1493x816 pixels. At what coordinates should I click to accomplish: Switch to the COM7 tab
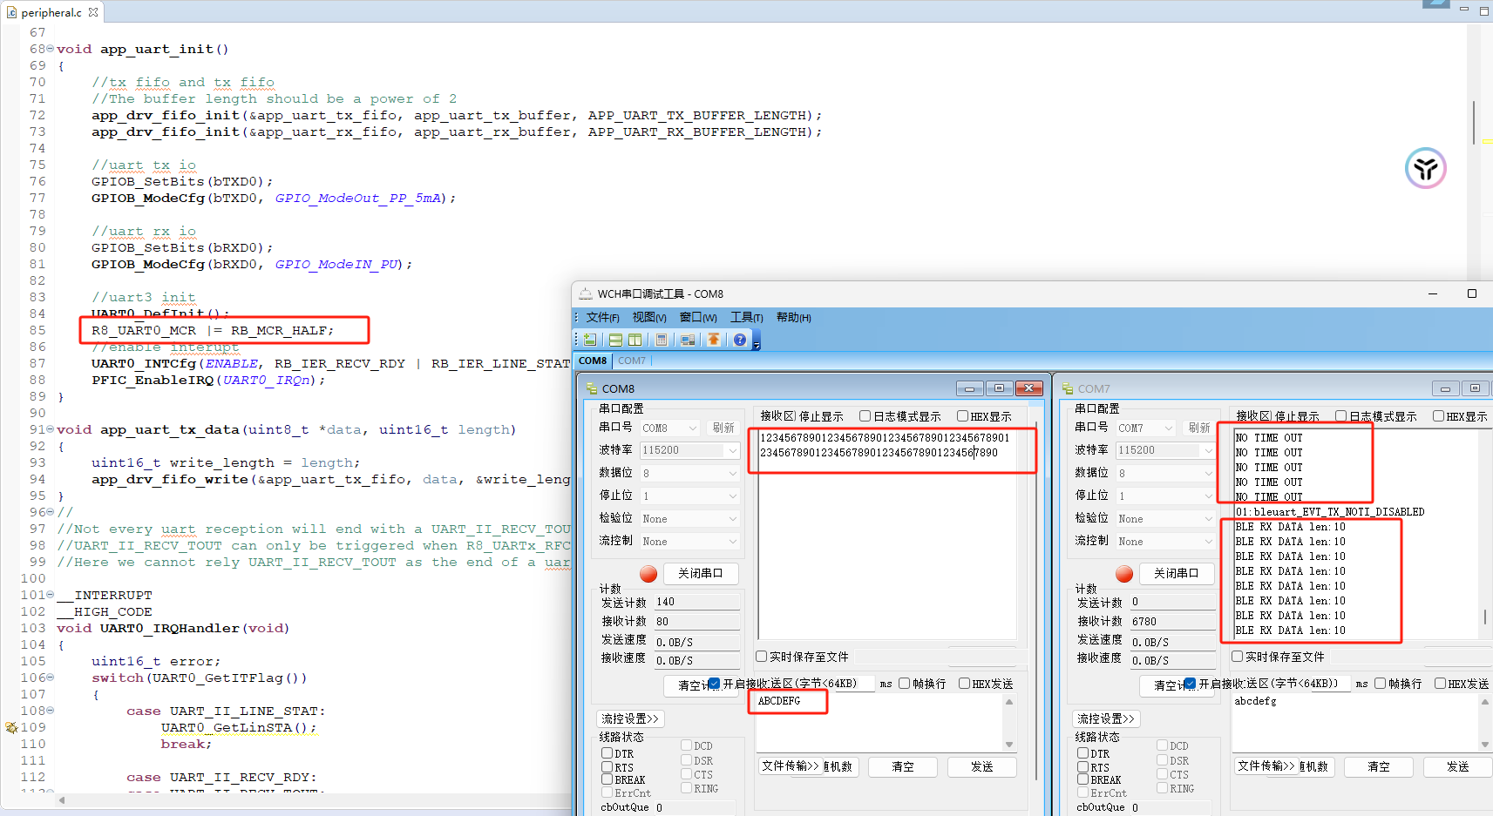click(632, 361)
